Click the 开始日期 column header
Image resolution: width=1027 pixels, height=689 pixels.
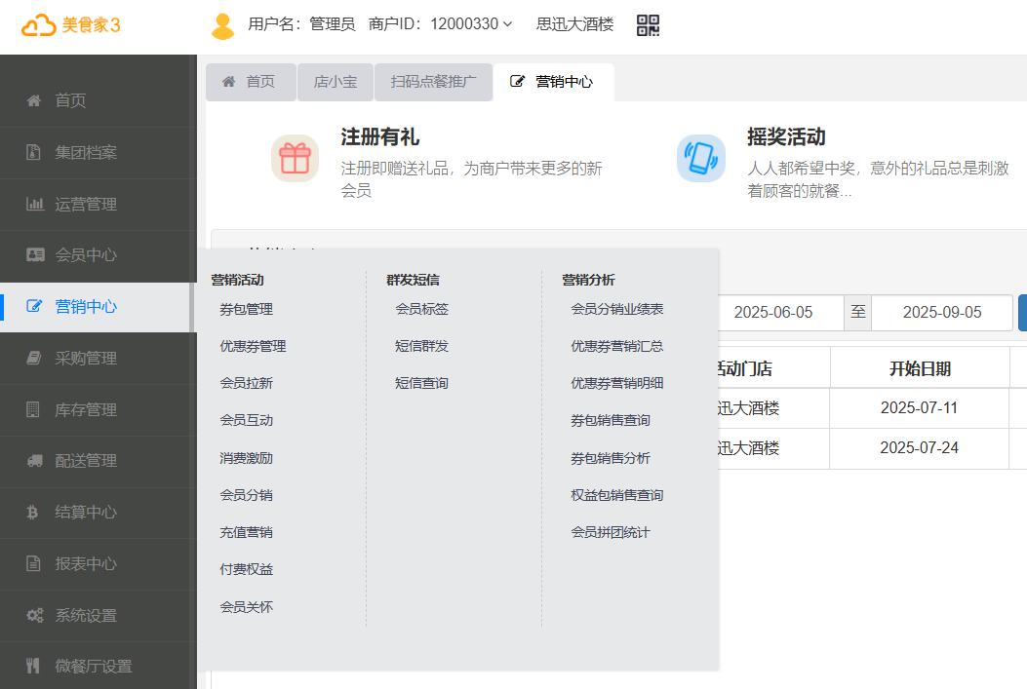coord(919,368)
